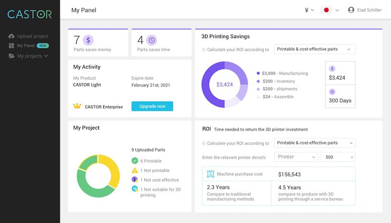This screenshot has width=391, height=223.
Task: Click the Upload project cloud icon
Action: [12, 36]
